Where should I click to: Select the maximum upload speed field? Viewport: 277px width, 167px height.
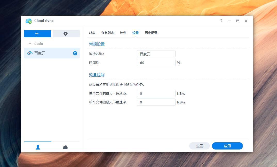156,93
